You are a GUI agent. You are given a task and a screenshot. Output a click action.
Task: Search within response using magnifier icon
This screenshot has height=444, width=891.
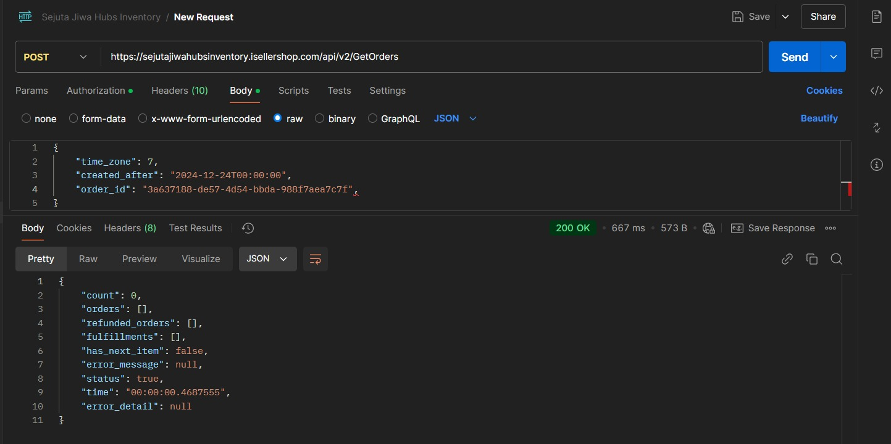pos(836,259)
